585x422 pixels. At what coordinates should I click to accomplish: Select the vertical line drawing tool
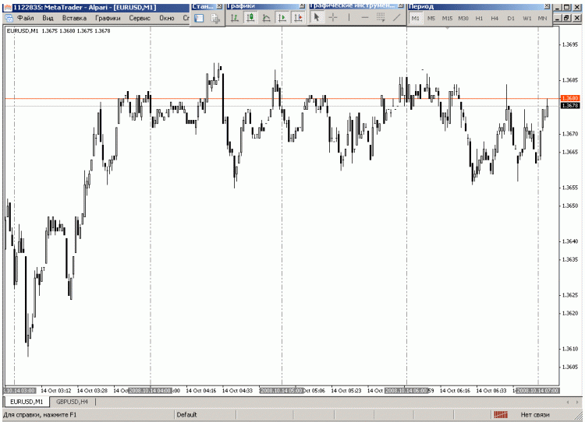point(349,17)
